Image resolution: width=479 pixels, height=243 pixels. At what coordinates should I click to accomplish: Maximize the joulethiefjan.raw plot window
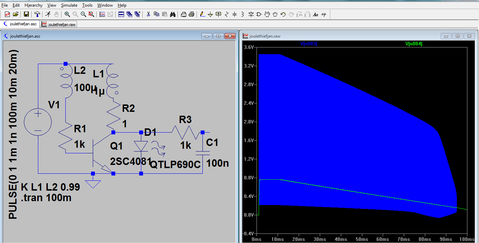point(458,36)
